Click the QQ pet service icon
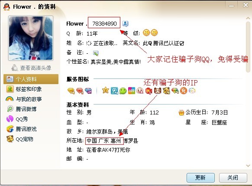This screenshot has height=186, width=252. pyautogui.click(x=166, y=91)
